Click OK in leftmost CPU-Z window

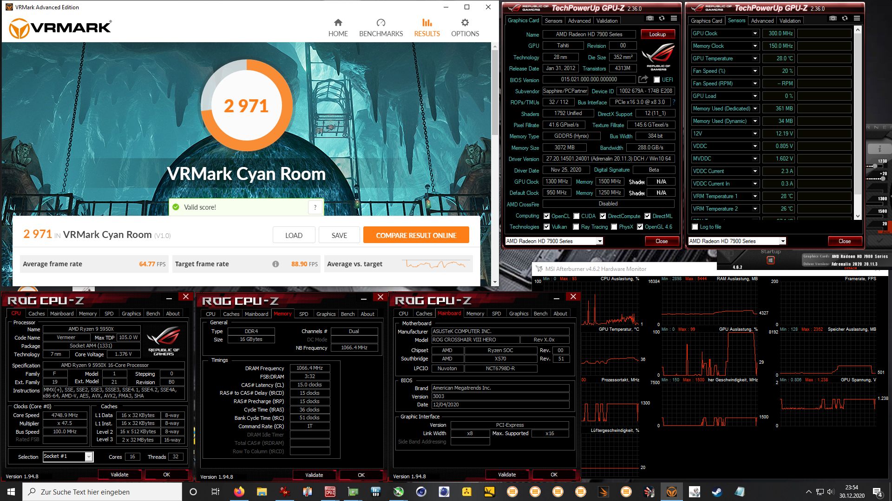(x=166, y=475)
